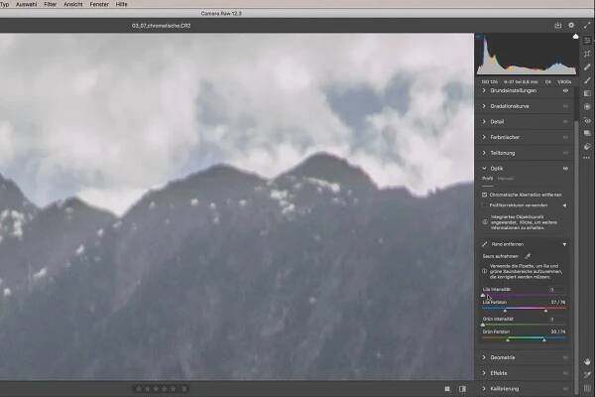Set the star rating below image

pos(159,388)
